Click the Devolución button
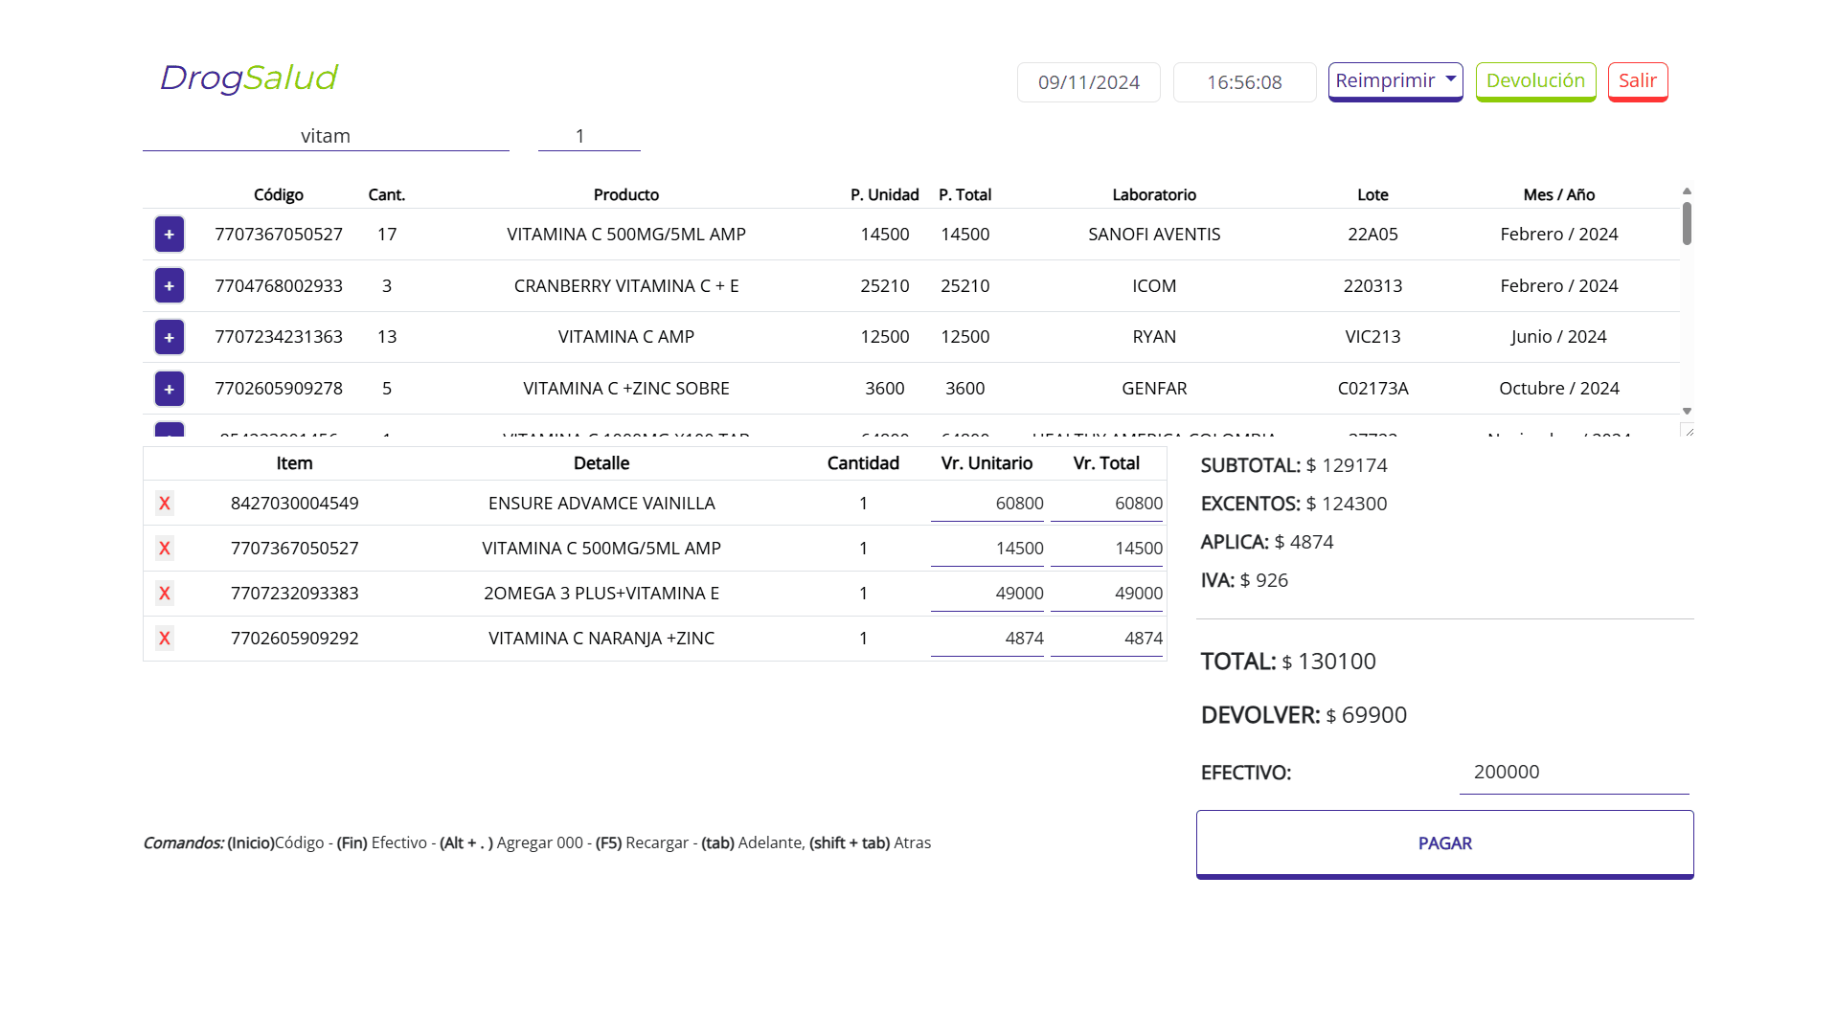 (x=1534, y=81)
